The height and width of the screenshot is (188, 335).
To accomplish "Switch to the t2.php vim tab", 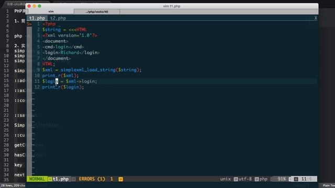I will pyautogui.click(x=58, y=18).
